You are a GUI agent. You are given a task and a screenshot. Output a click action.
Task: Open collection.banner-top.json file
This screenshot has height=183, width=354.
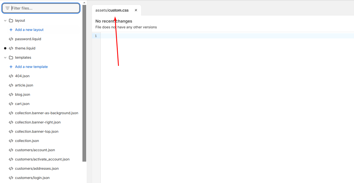coord(37,132)
